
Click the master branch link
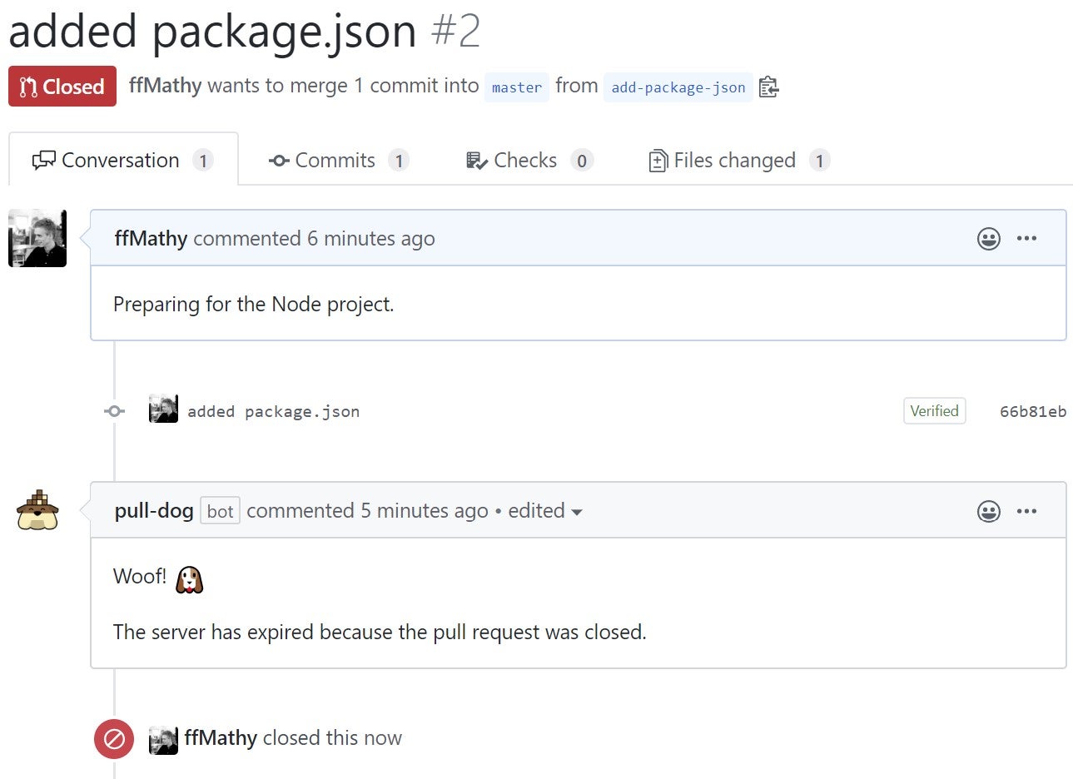click(x=516, y=87)
